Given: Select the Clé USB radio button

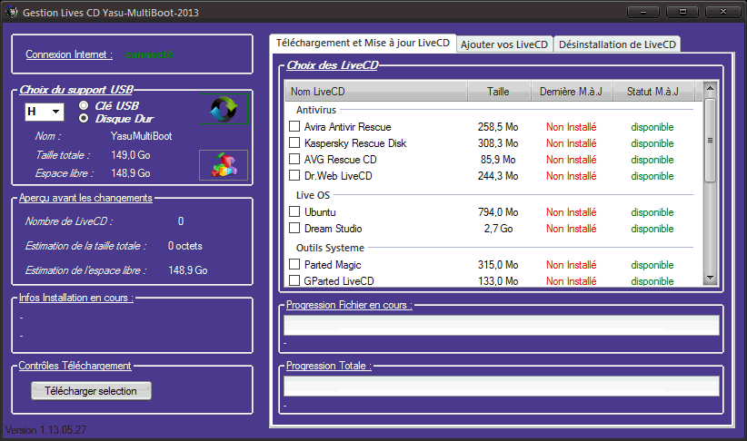Looking at the screenshot, I should point(84,105).
